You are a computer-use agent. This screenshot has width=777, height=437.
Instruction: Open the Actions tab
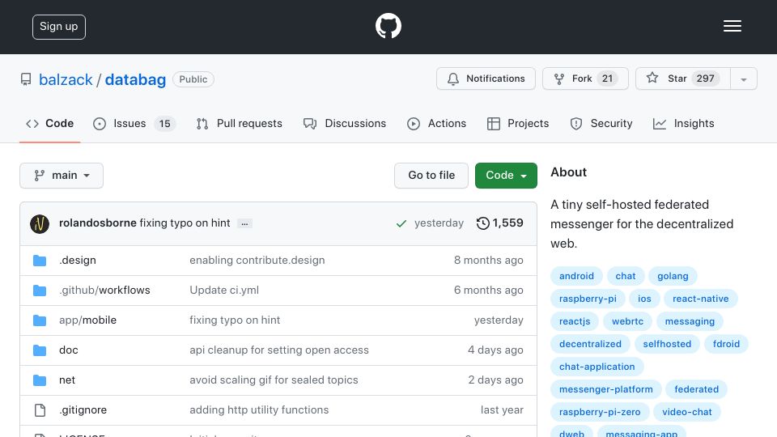click(x=436, y=123)
